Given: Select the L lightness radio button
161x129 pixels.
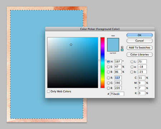Looking at the screenshot, I should point(132,62).
